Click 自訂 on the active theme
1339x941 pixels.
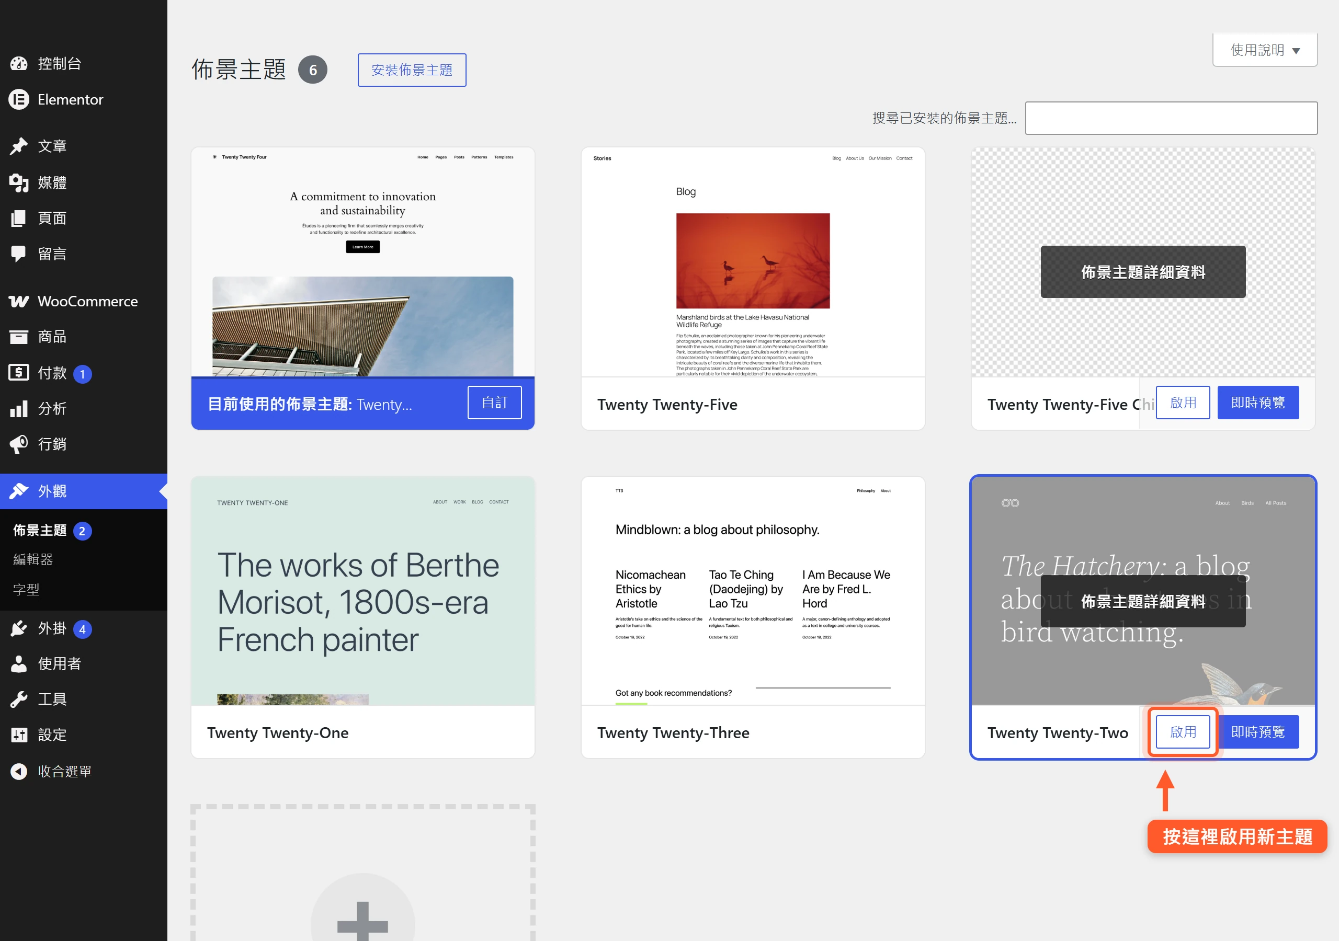click(x=495, y=403)
